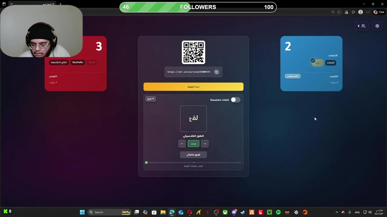Go to previous game mode with left arrow
Viewport: 387px width, 217px height.
(x=182, y=144)
